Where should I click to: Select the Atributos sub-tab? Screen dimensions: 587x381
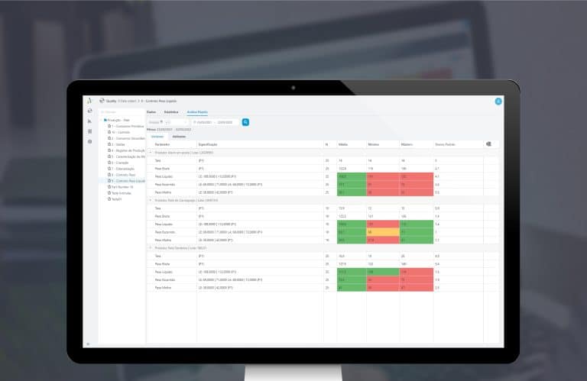point(179,136)
